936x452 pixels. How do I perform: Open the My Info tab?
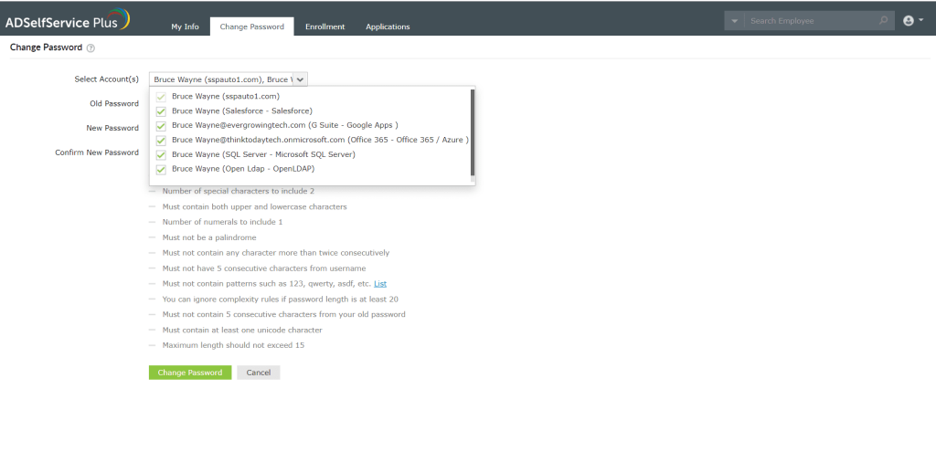(185, 26)
